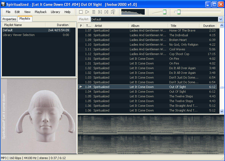Select The Individual track row
Screen dimensions: 225x161
coord(147,35)
